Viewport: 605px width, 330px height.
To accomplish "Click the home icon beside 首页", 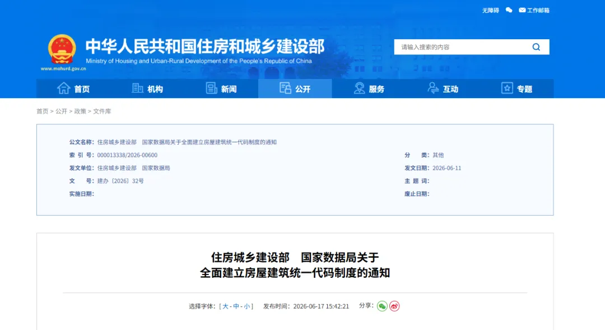I will pos(64,89).
